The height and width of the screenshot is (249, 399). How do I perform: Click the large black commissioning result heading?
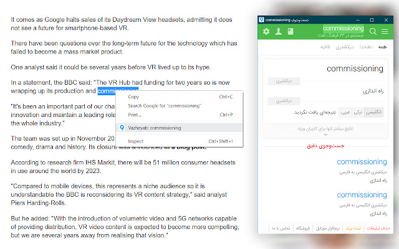(355, 68)
